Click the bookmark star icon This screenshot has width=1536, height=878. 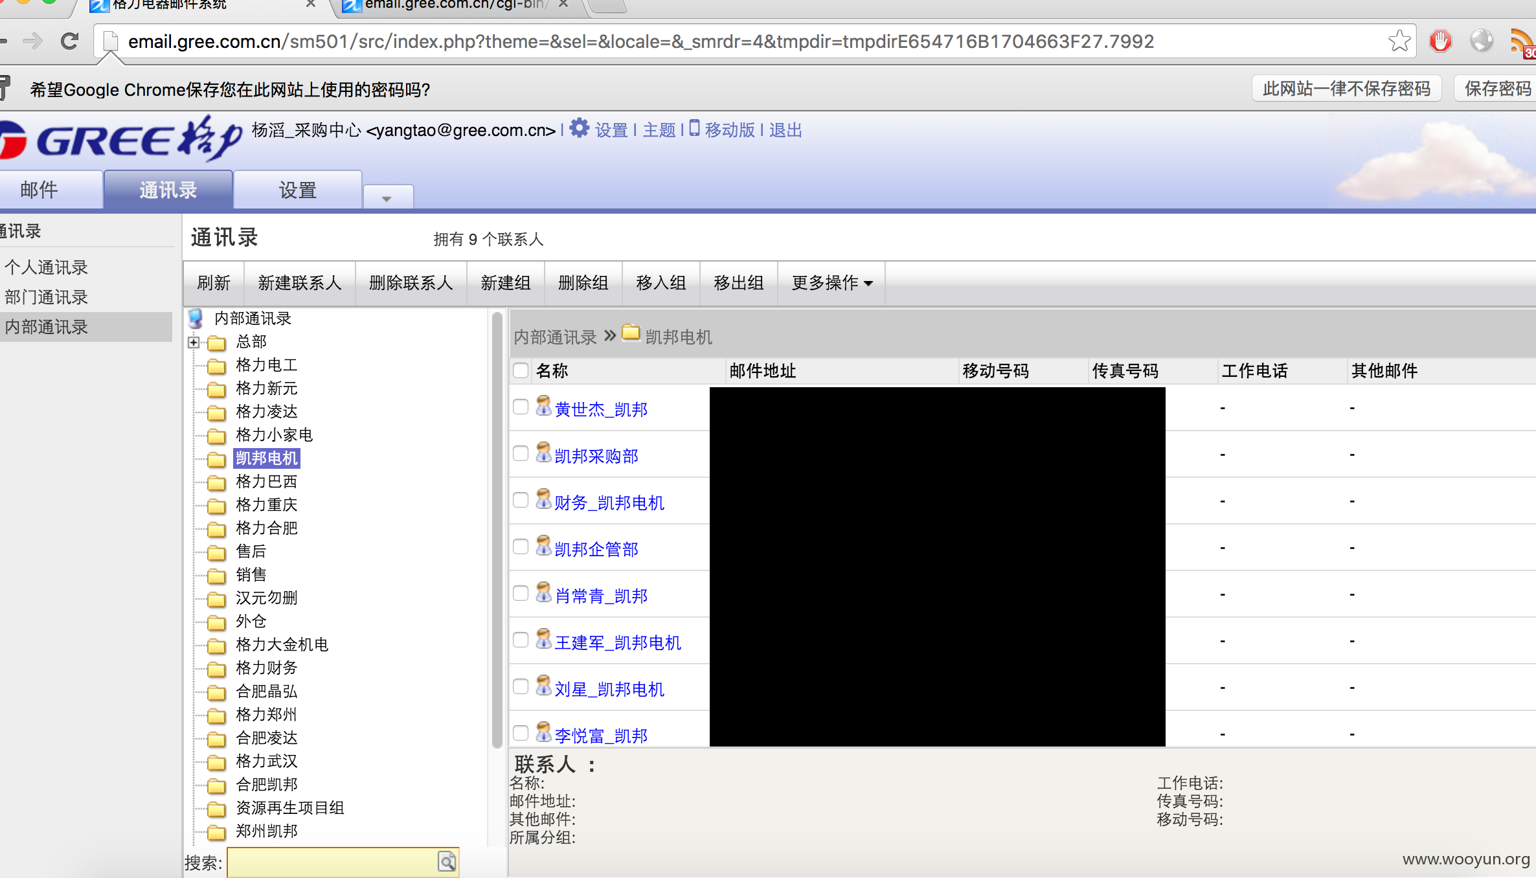pyautogui.click(x=1399, y=41)
